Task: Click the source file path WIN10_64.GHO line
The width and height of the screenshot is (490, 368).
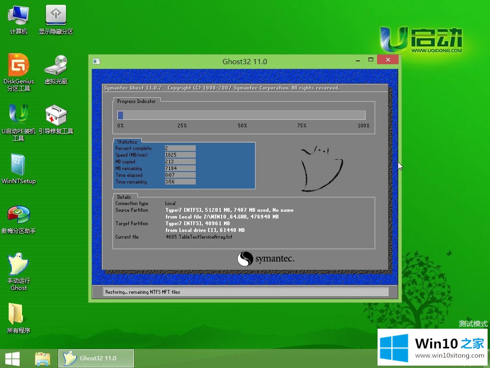Action: 222,217
